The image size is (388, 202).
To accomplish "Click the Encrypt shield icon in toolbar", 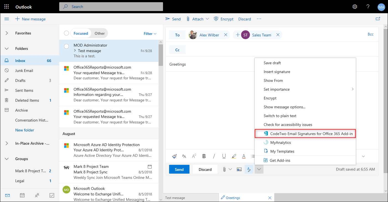I will (x=216, y=19).
